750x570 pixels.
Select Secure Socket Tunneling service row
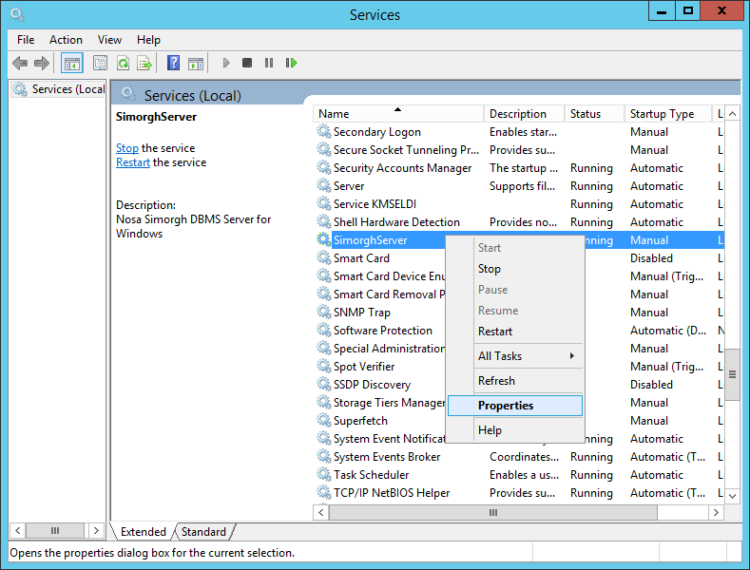point(519,150)
